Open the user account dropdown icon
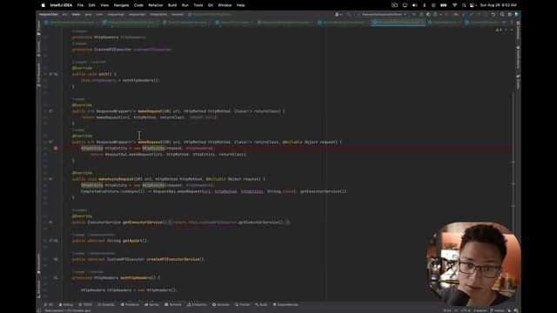The width and height of the screenshot is (557, 313). point(338,15)
